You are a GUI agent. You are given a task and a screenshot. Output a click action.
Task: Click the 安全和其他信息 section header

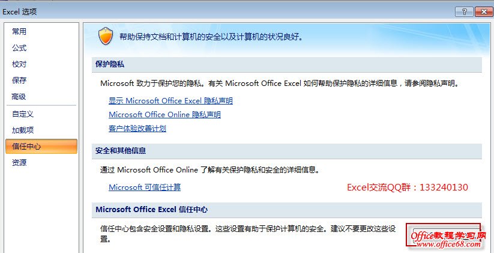pyautogui.click(x=121, y=151)
